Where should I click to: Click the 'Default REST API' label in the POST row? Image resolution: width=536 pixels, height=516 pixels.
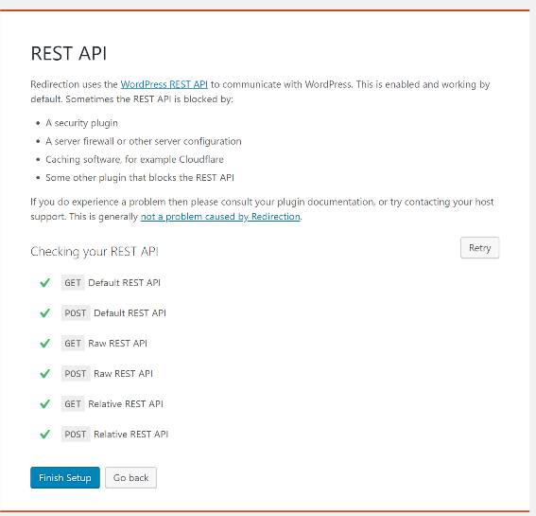[130, 313]
